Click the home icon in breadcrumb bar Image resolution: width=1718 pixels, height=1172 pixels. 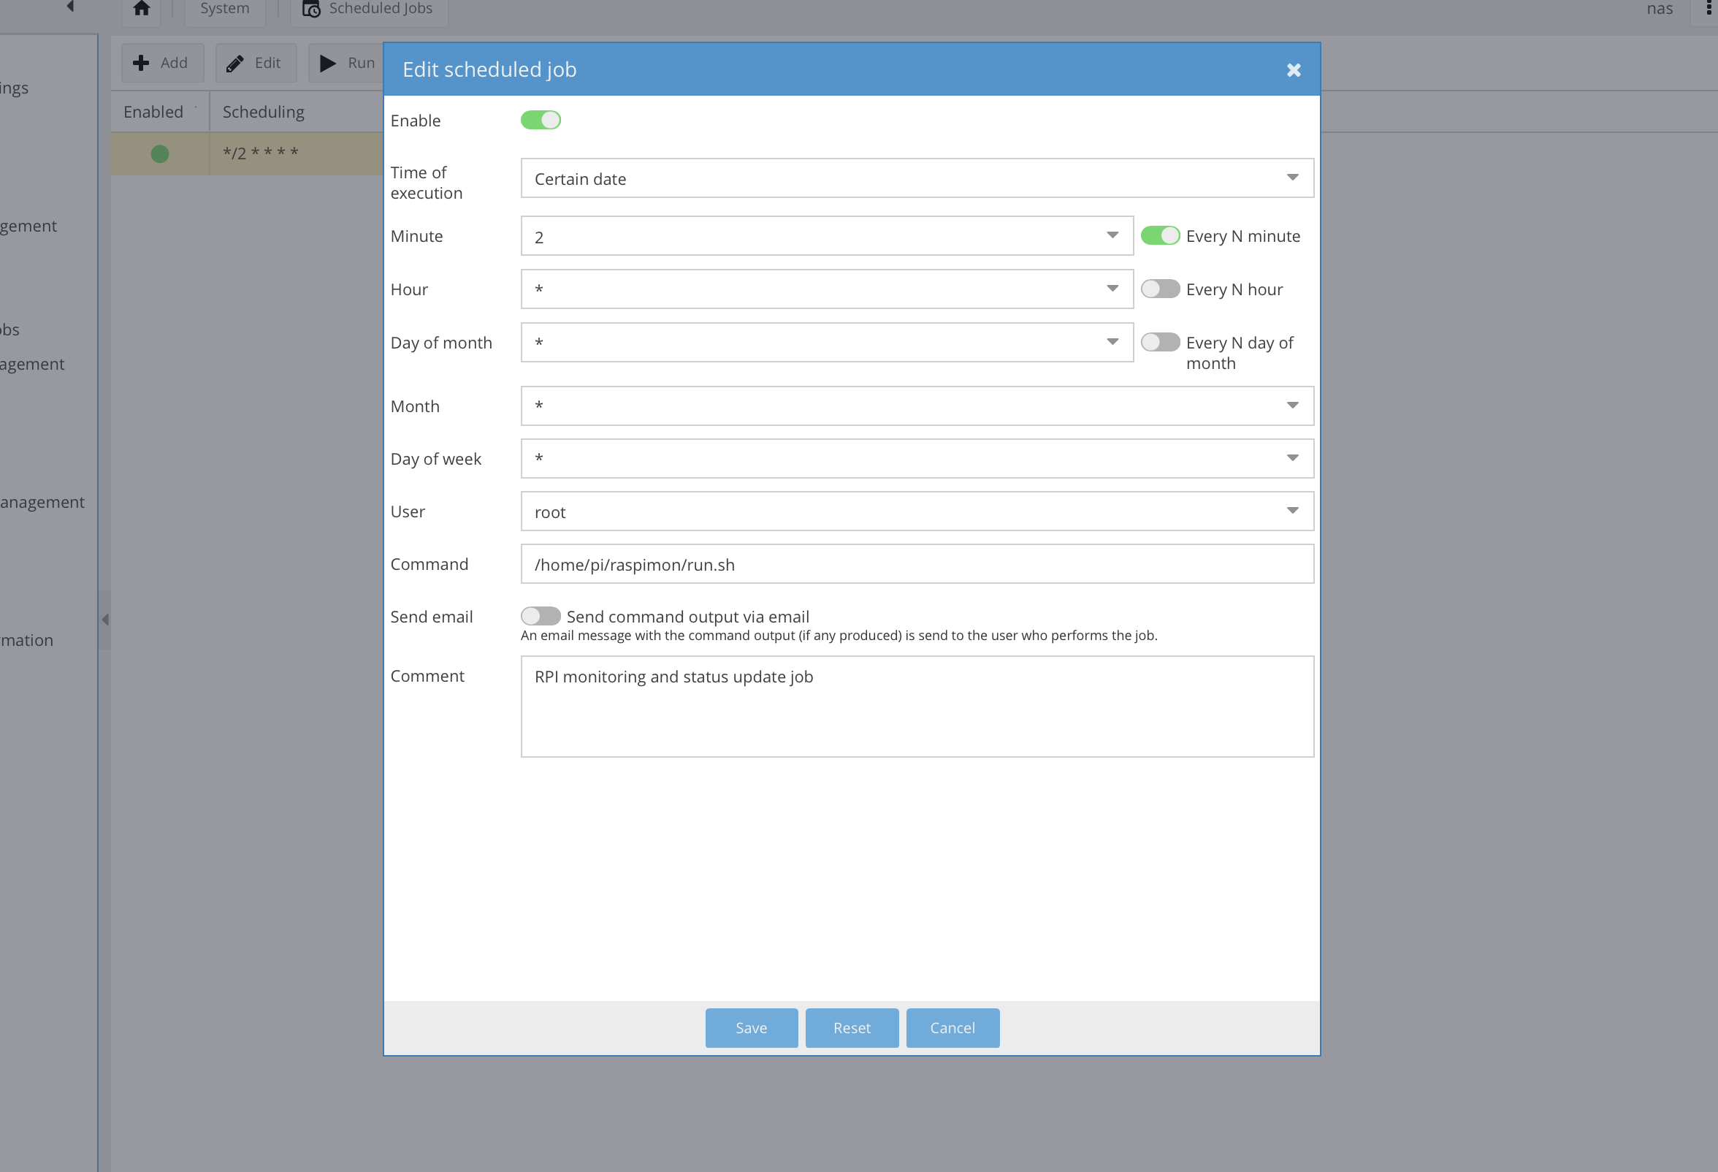pos(141,8)
